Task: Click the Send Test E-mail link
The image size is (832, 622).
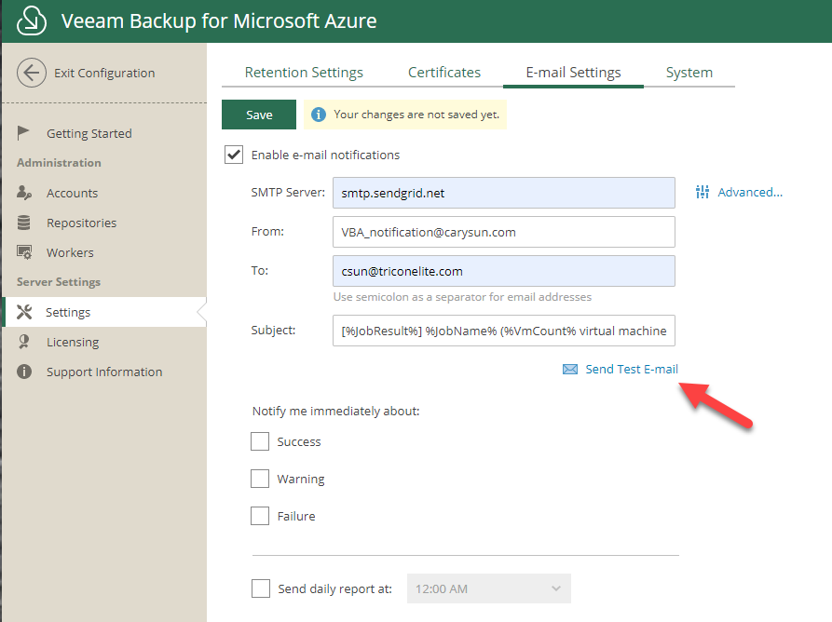Action: [x=632, y=369]
